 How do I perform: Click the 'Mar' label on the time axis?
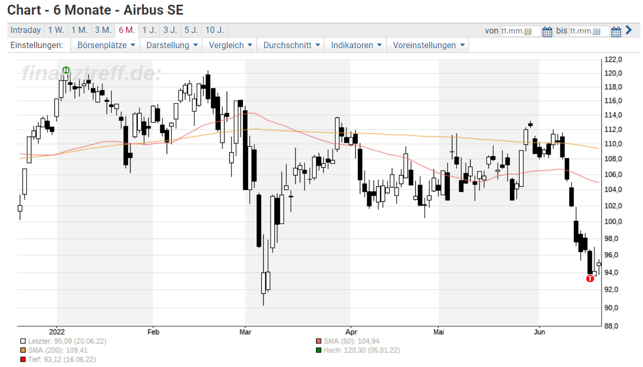(x=245, y=331)
